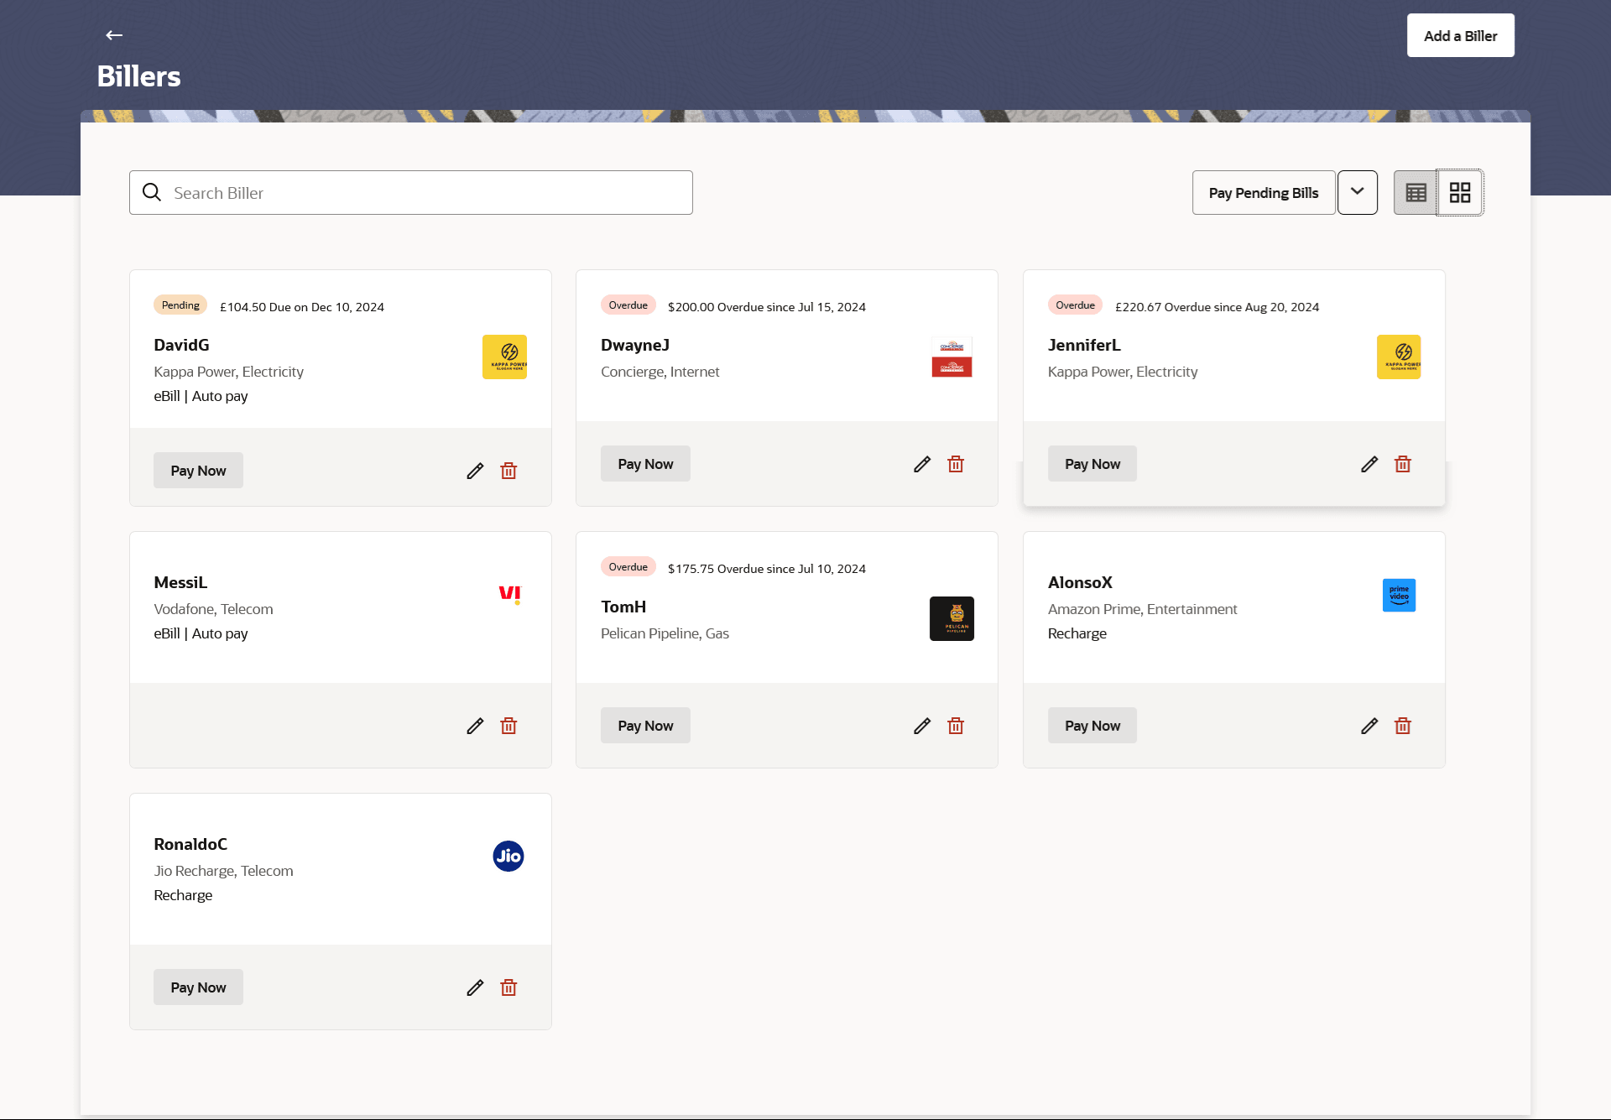
Task: Edit the RonaldoC Jio Recharge biller
Action: coord(475,987)
